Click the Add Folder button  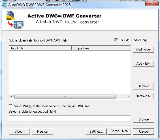143,49
